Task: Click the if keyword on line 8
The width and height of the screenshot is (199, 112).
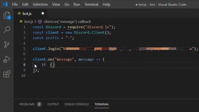Action: click(x=44, y=65)
